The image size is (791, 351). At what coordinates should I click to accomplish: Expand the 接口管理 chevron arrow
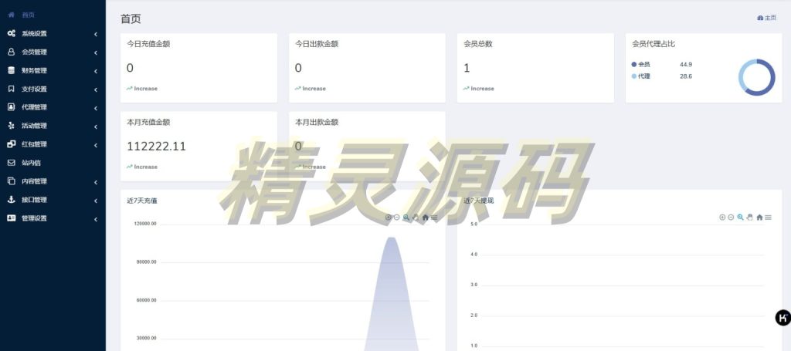click(95, 201)
